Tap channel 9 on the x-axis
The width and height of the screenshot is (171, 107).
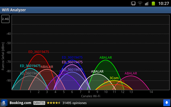click(x=97, y=92)
